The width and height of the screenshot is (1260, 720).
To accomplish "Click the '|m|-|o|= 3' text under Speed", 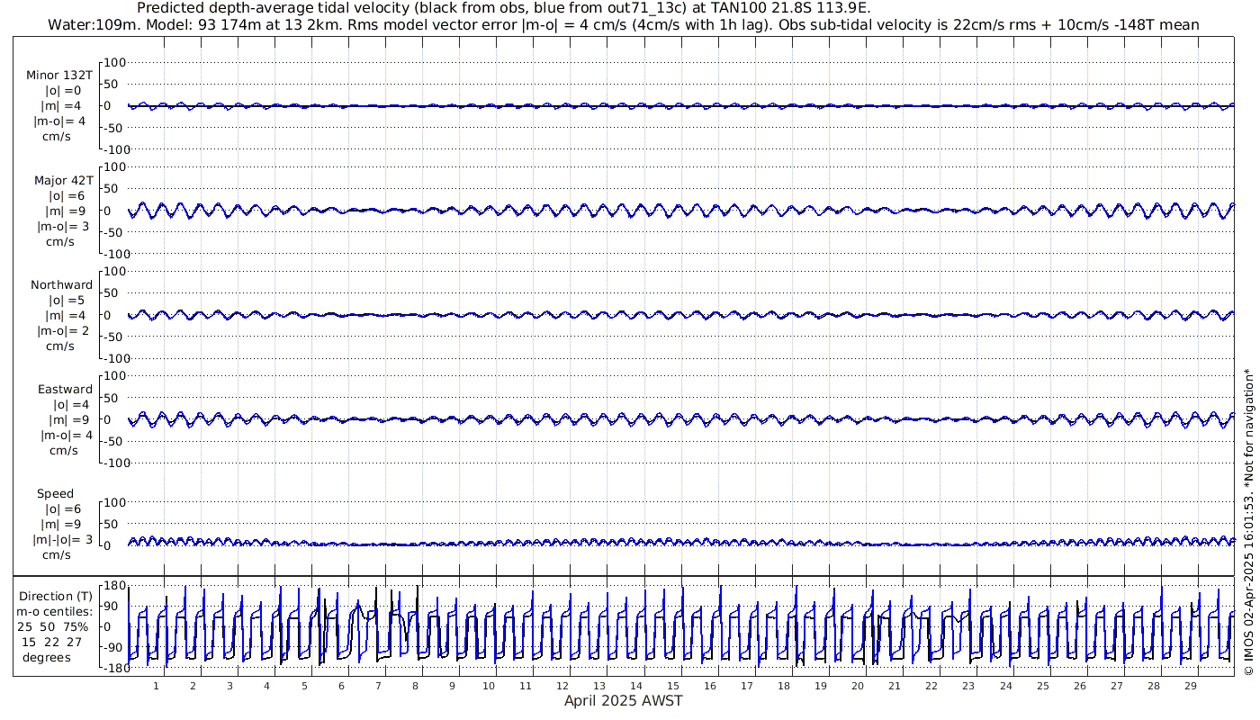I will point(63,539).
